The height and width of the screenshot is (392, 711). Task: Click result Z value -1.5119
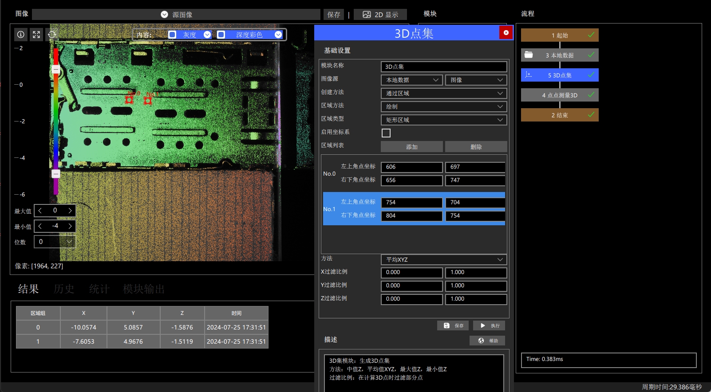coord(182,341)
